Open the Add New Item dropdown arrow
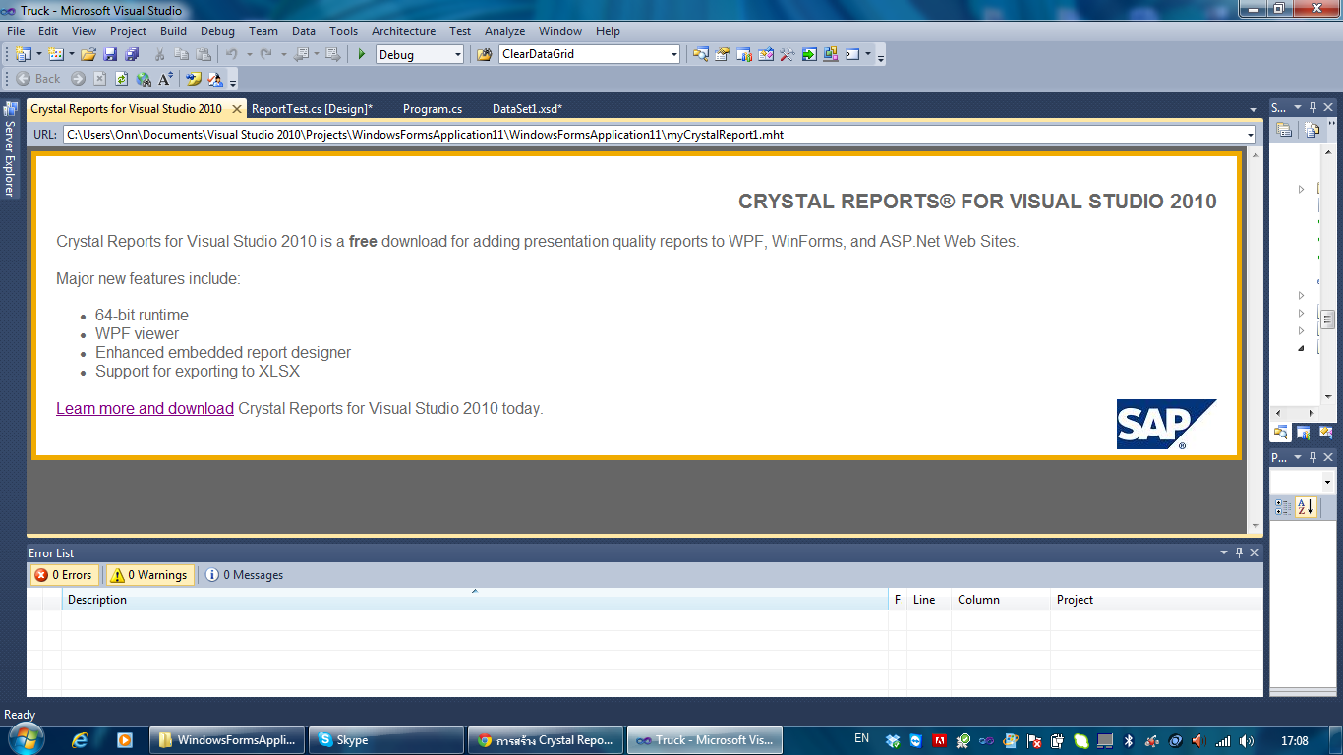 (x=71, y=55)
